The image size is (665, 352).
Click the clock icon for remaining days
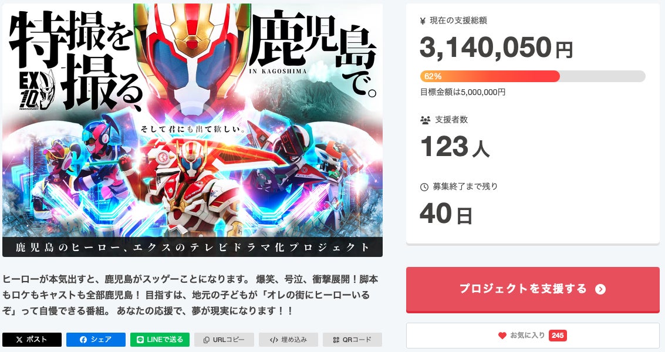[424, 187]
